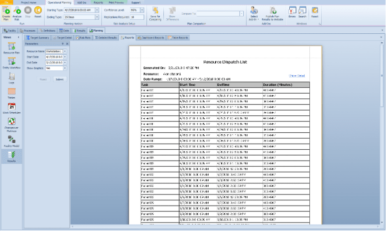The height and width of the screenshot is (231, 386).
Task: Open the Search window
Action: click(303, 12)
